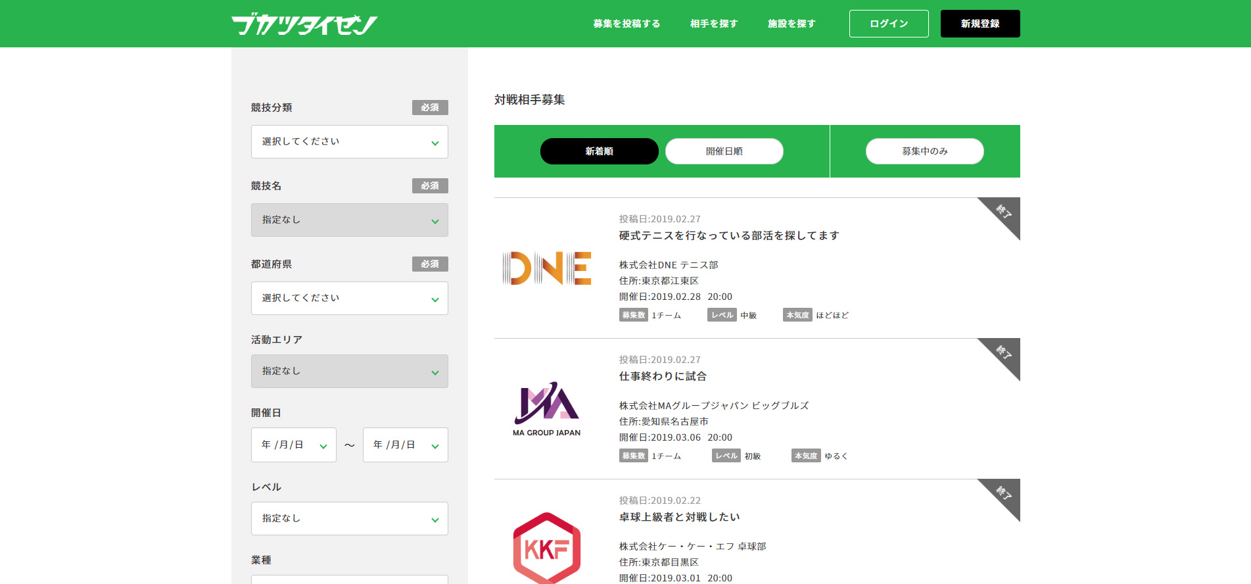This screenshot has height=584, width=1251.
Task: Click the ブカツタイセン site logo
Action: 304,24
